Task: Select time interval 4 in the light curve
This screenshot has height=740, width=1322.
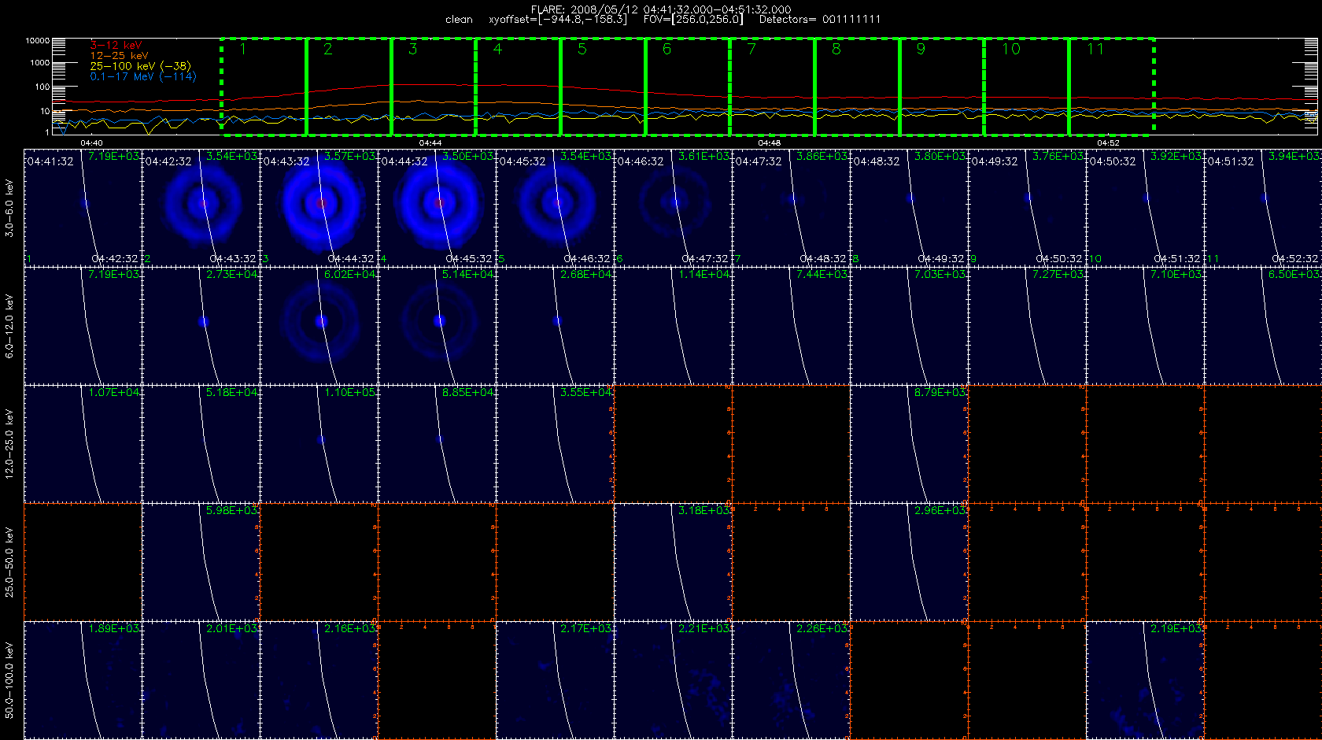Action: (519, 87)
